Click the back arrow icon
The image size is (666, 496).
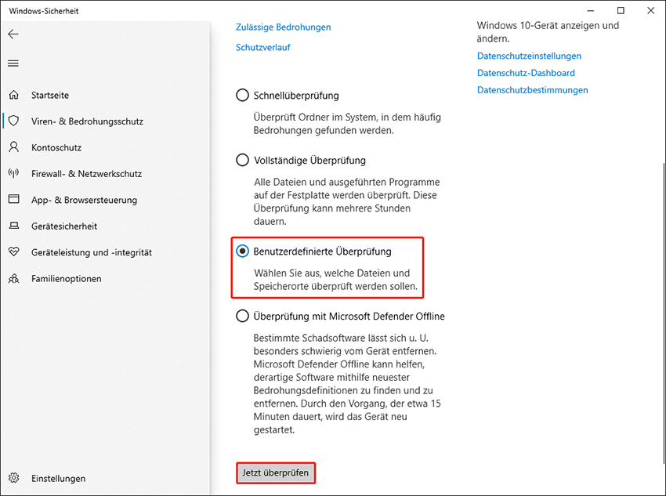point(13,34)
